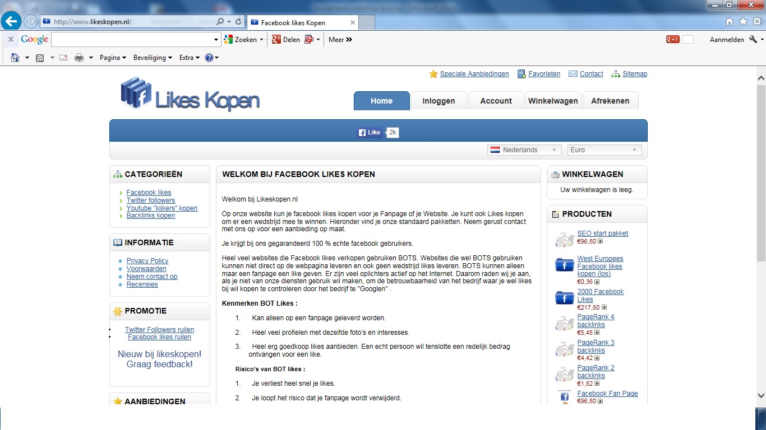Viewport: 766px width, 430px height.
Task: Open the Recensies link
Action: pyautogui.click(x=142, y=284)
